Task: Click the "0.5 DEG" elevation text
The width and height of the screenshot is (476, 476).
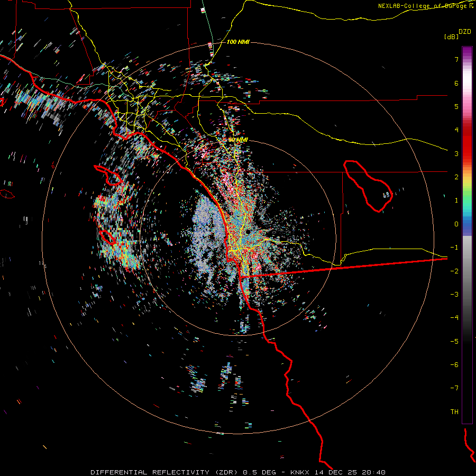Action: [260, 472]
